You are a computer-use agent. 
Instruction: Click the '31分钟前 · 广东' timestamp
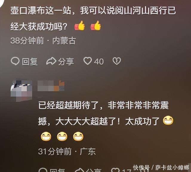[67, 151]
